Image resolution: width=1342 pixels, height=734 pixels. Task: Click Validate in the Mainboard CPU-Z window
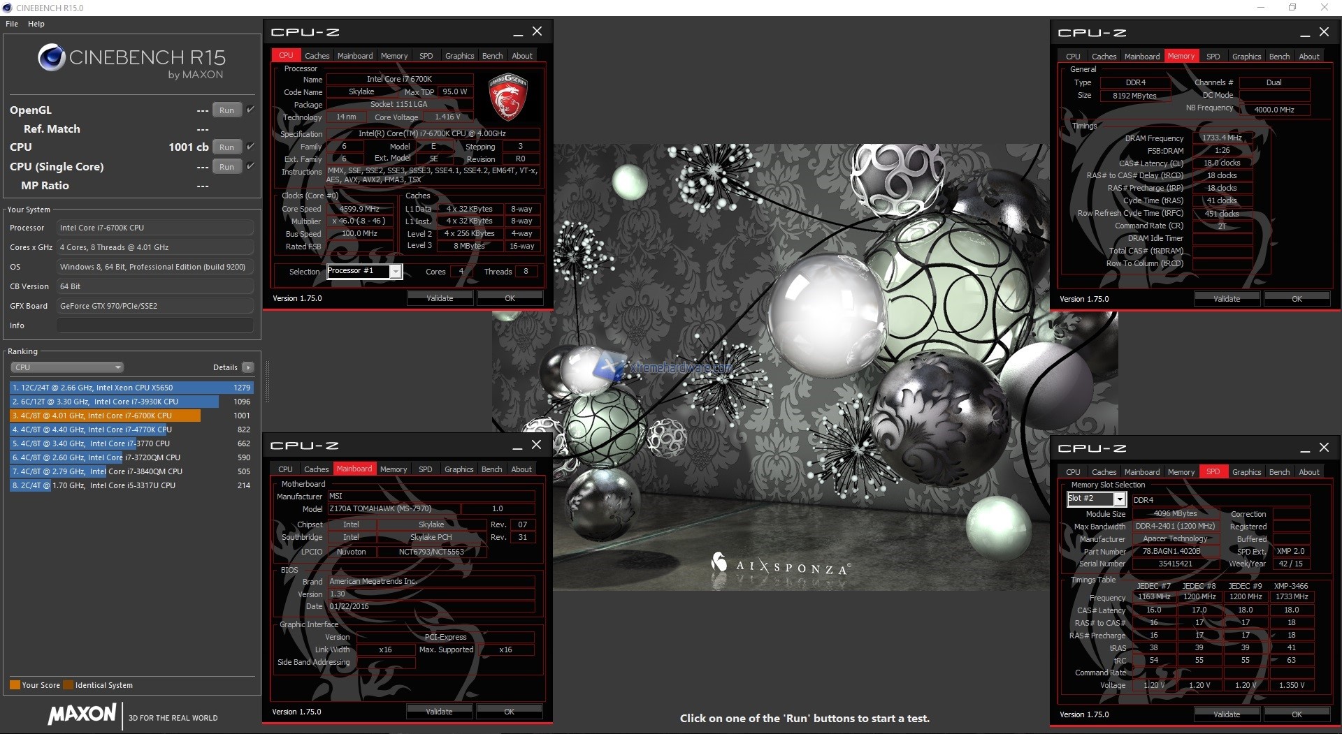click(438, 711)
